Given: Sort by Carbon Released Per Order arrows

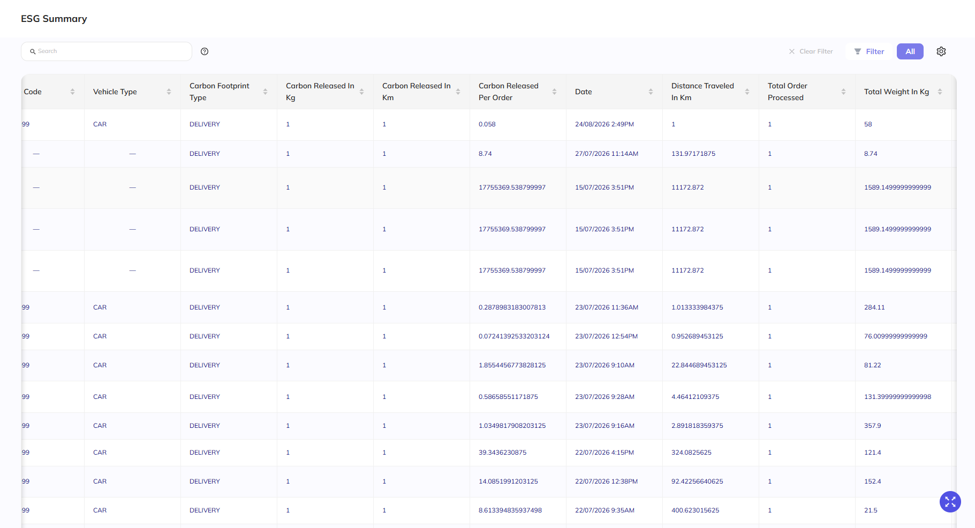Looking at the screenshot, I should click(x=554, y=92).
